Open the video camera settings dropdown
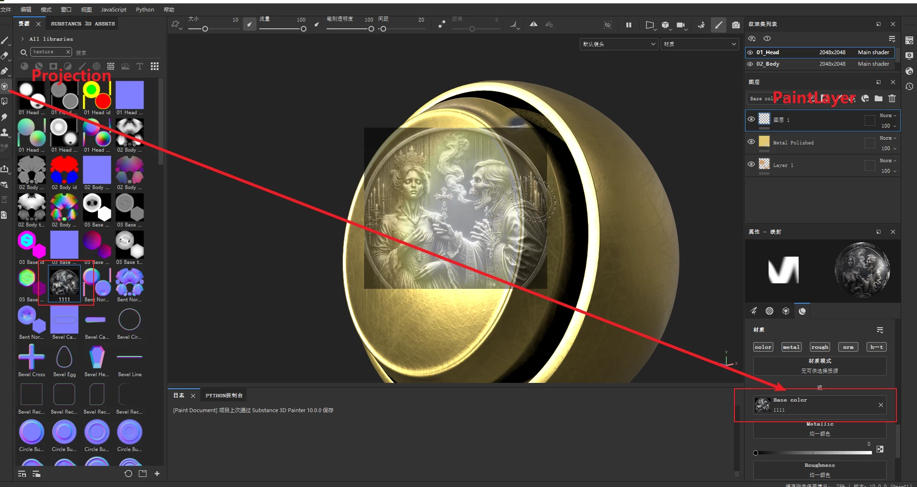917x487 pixels. tap(682, 25)
